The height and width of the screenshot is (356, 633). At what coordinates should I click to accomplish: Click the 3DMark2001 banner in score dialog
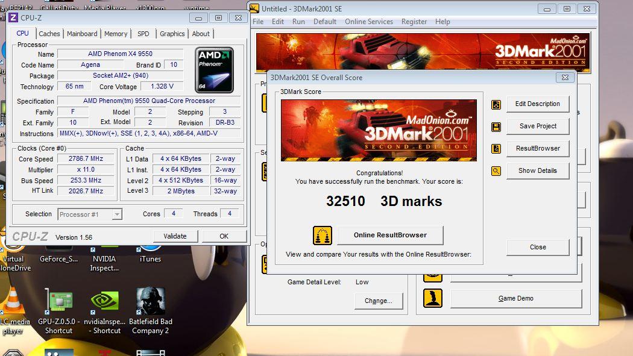point(379,130)
